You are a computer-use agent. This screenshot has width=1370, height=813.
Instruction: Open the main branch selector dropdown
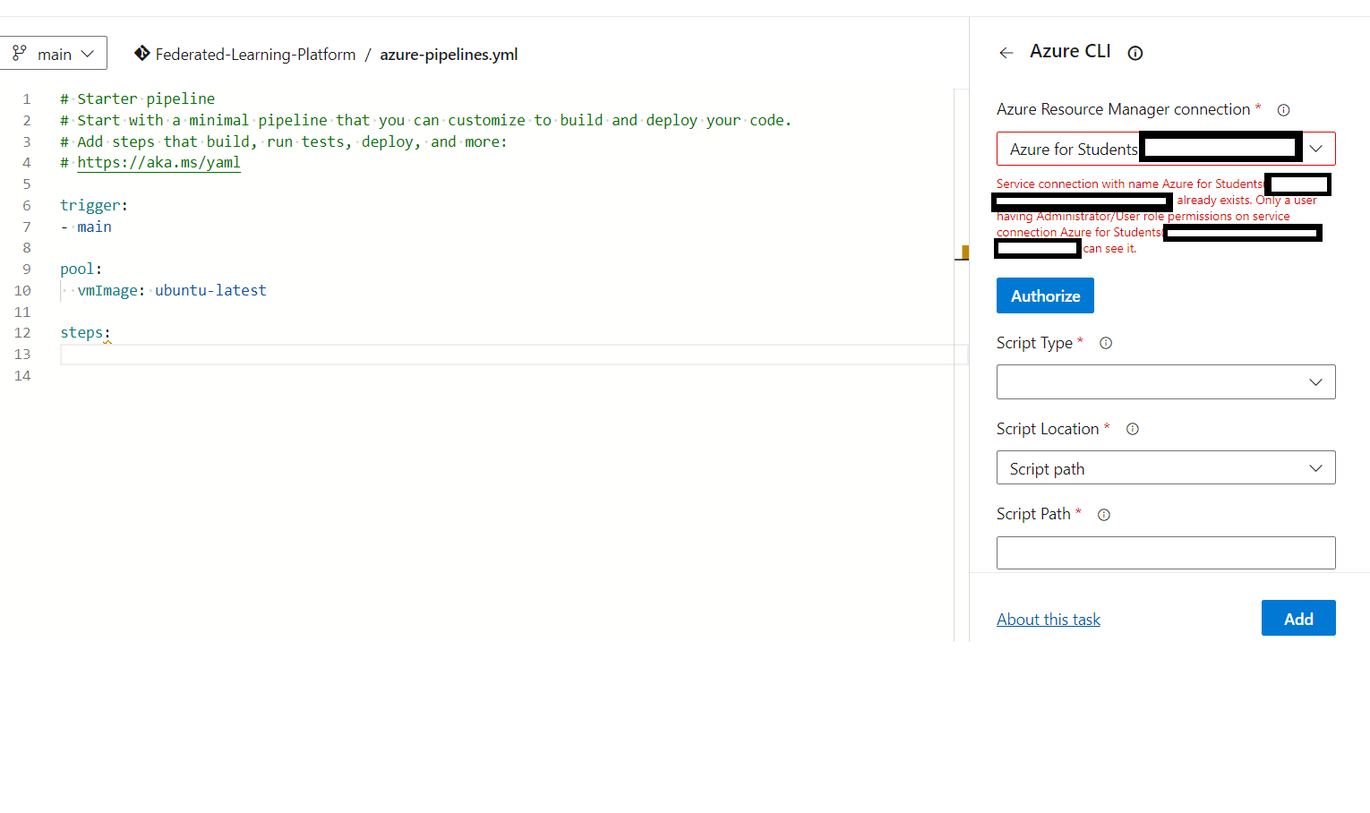[86, 53]
